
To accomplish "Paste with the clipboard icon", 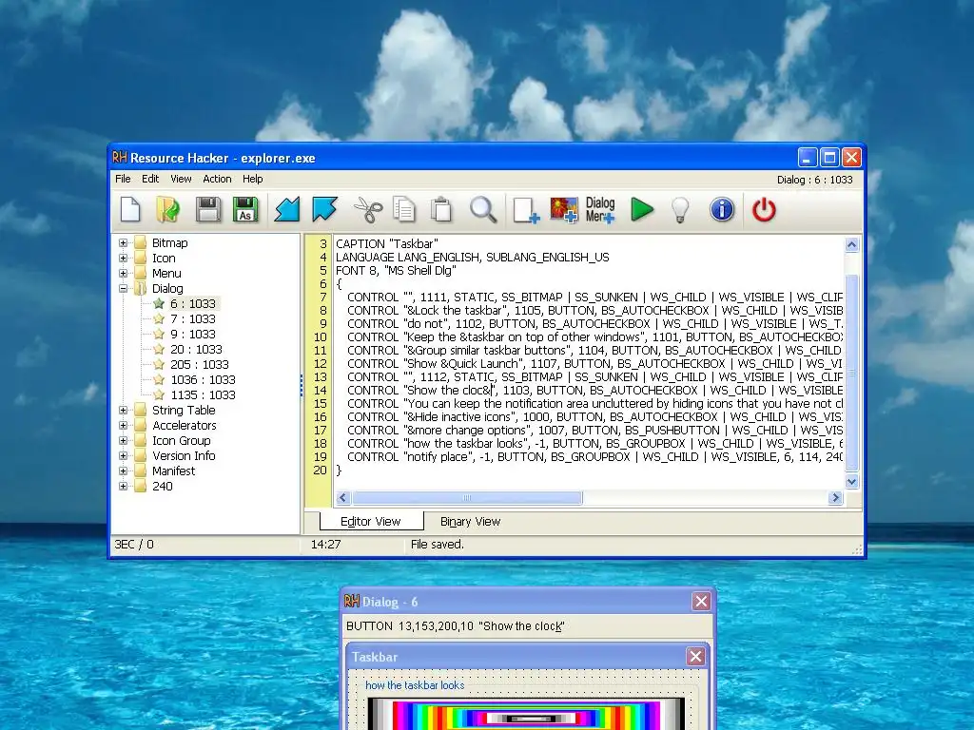I will [x=441, y=209].
